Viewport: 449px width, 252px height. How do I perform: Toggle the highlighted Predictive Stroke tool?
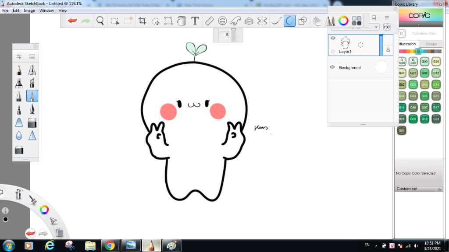tap(289, 21)
